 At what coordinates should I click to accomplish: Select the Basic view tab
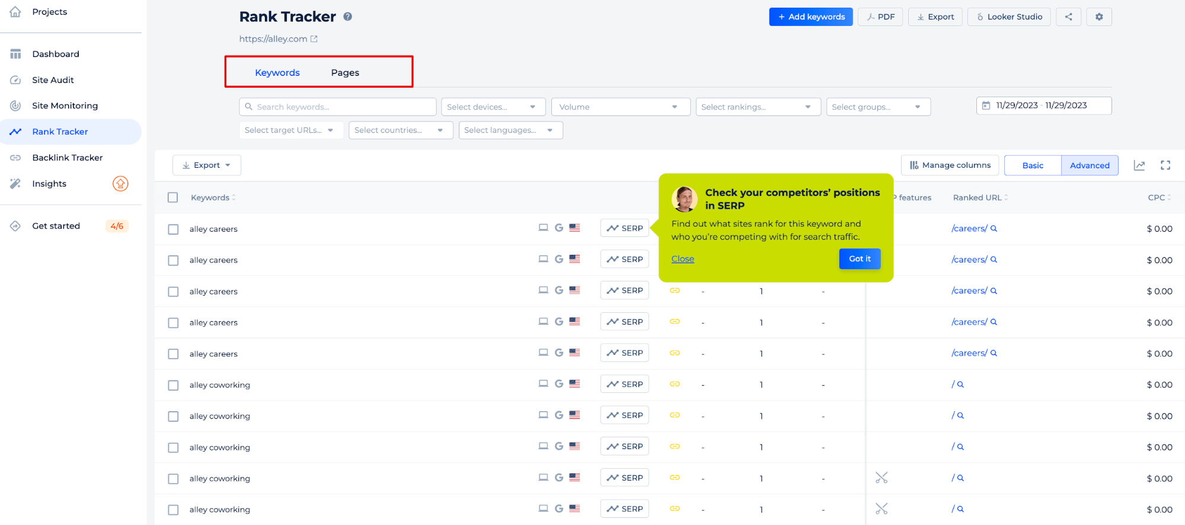(x=1033, y=165)
